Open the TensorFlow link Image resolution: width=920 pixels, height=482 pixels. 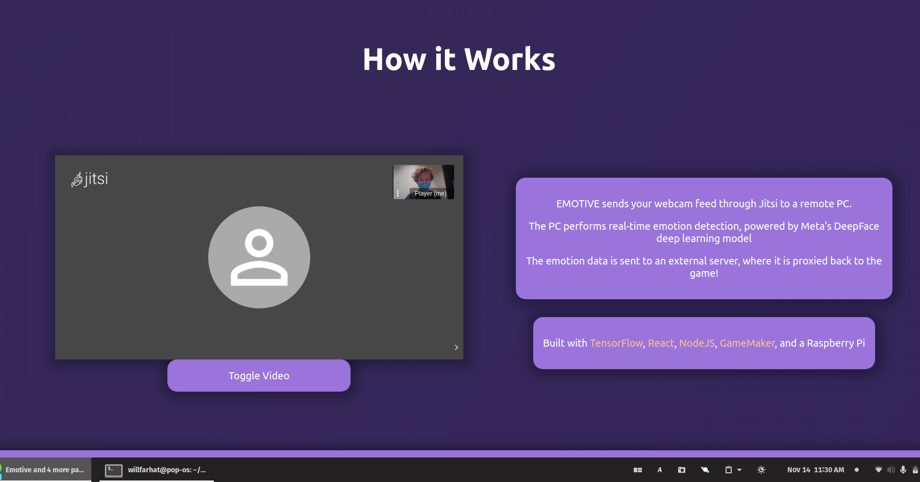616,343
